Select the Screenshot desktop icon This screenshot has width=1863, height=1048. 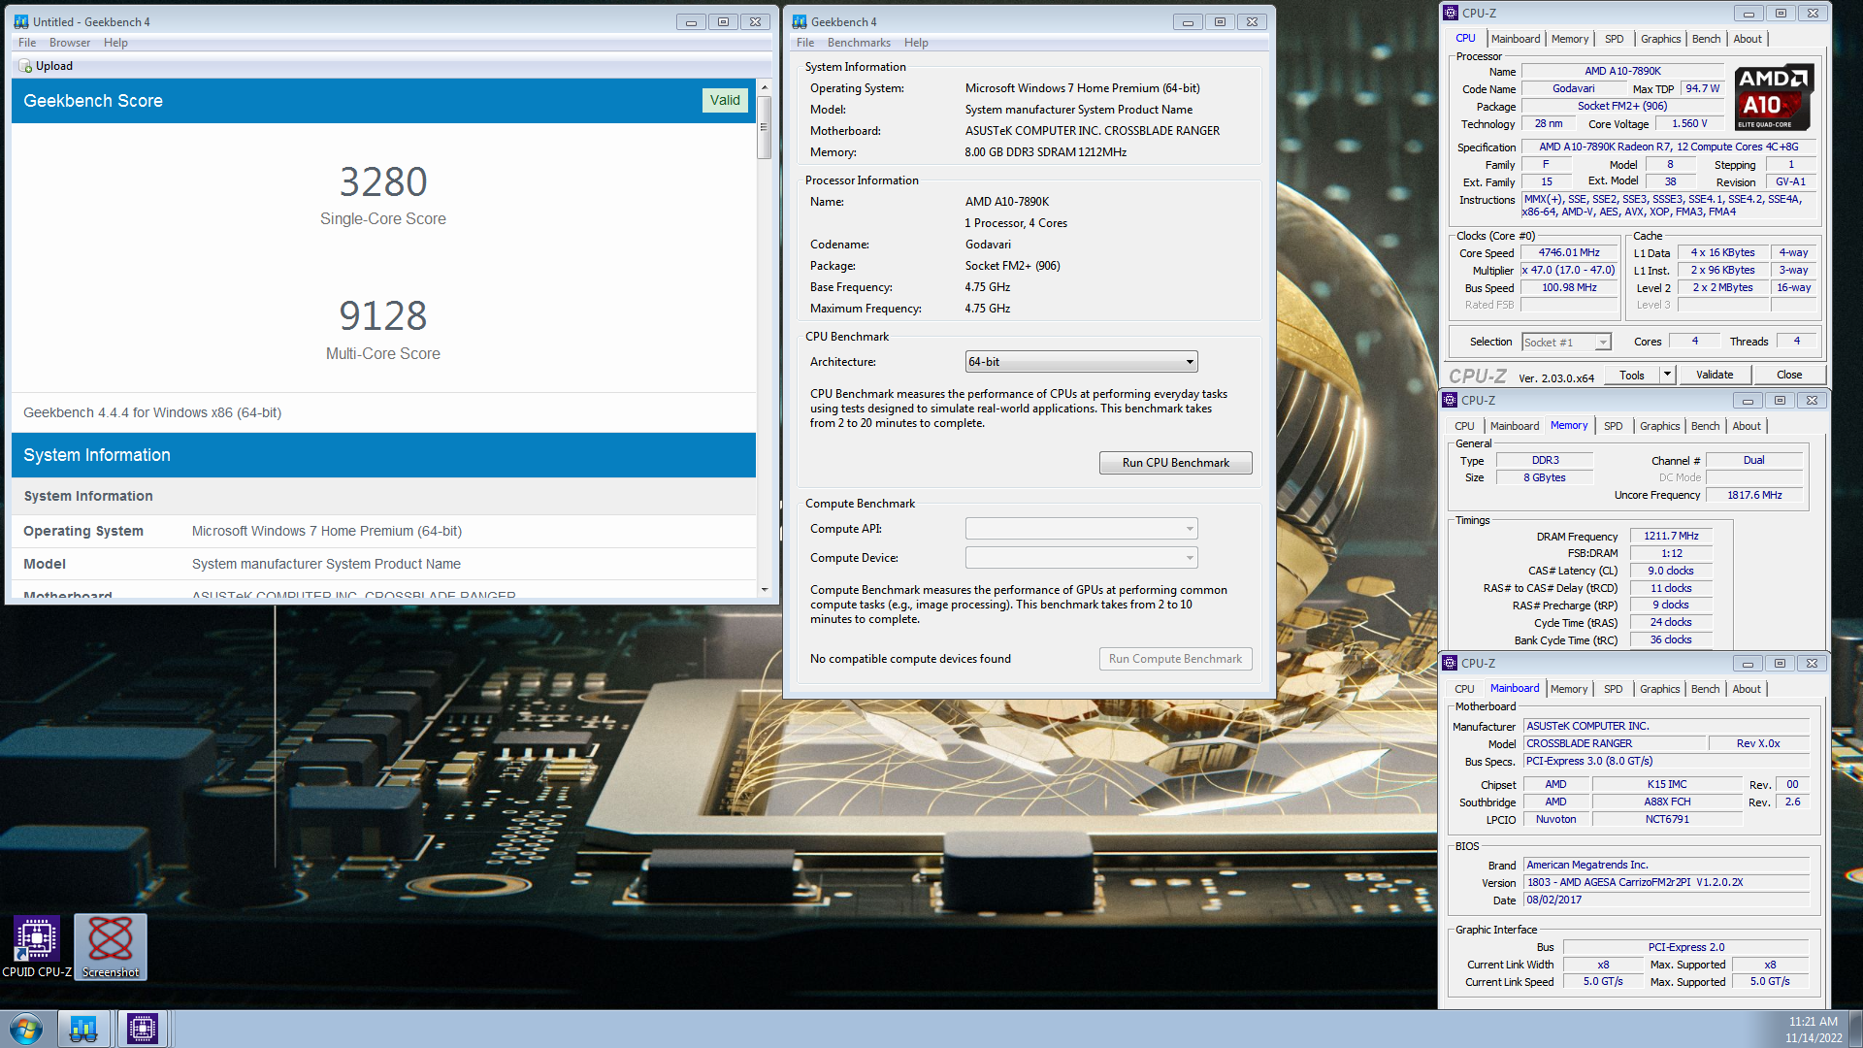click(111, 946)
